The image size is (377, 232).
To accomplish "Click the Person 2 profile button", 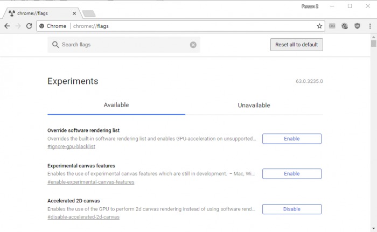I will (310, 6).
